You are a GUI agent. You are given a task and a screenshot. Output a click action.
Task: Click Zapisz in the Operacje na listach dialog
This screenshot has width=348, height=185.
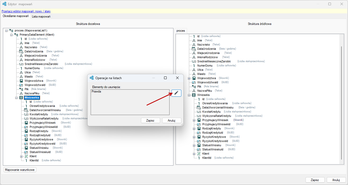tap(150, 121)
